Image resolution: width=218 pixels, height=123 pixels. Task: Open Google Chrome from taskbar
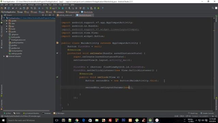pyautogui.click(x=77, y=120)
